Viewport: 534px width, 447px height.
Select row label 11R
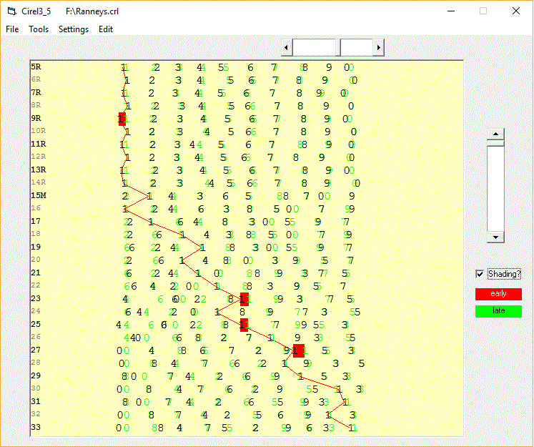click(x=39, y=144)
